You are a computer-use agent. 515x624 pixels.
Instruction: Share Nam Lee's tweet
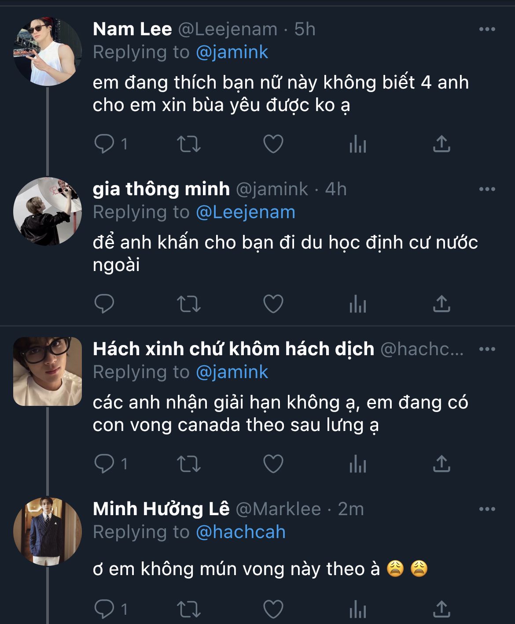coord(441,144)
